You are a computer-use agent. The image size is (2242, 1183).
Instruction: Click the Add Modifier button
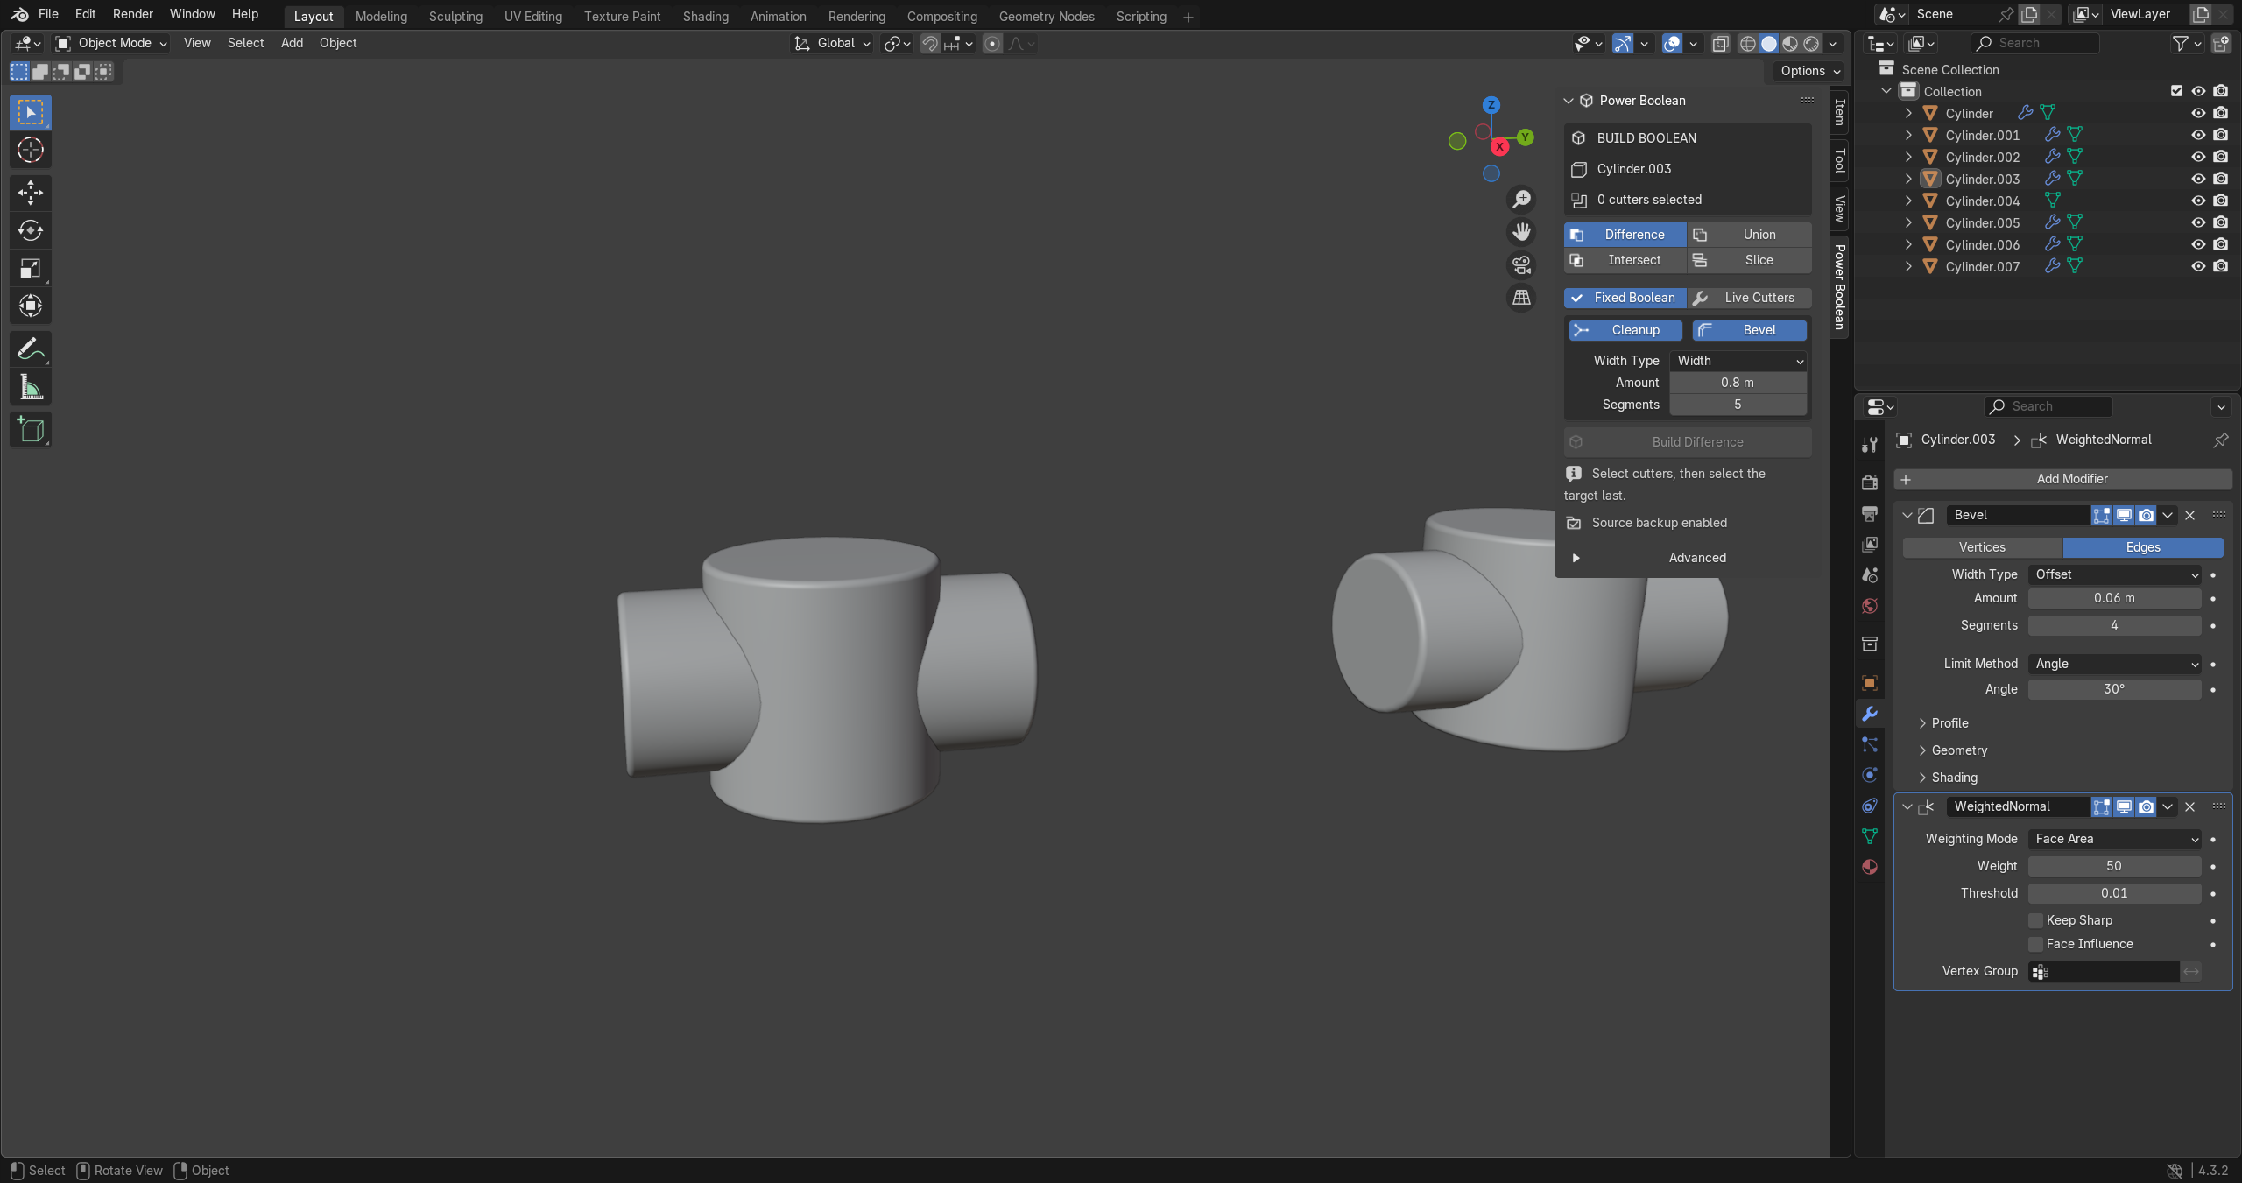[2062, 479]
